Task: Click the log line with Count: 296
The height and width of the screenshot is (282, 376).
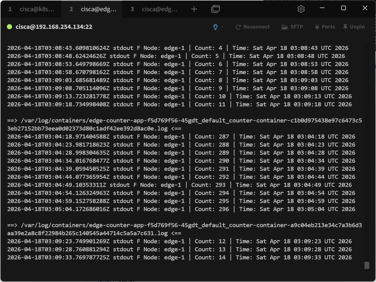Action: tap(181, 209)
